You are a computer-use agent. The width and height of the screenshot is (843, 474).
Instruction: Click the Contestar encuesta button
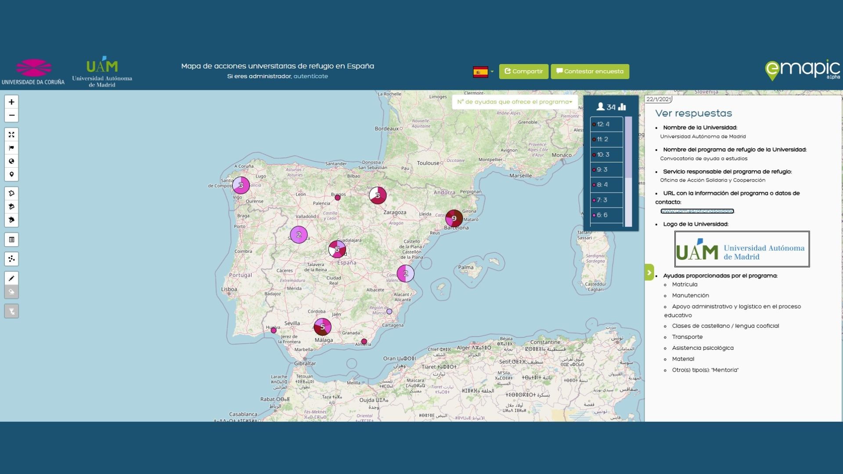[590, 72]
